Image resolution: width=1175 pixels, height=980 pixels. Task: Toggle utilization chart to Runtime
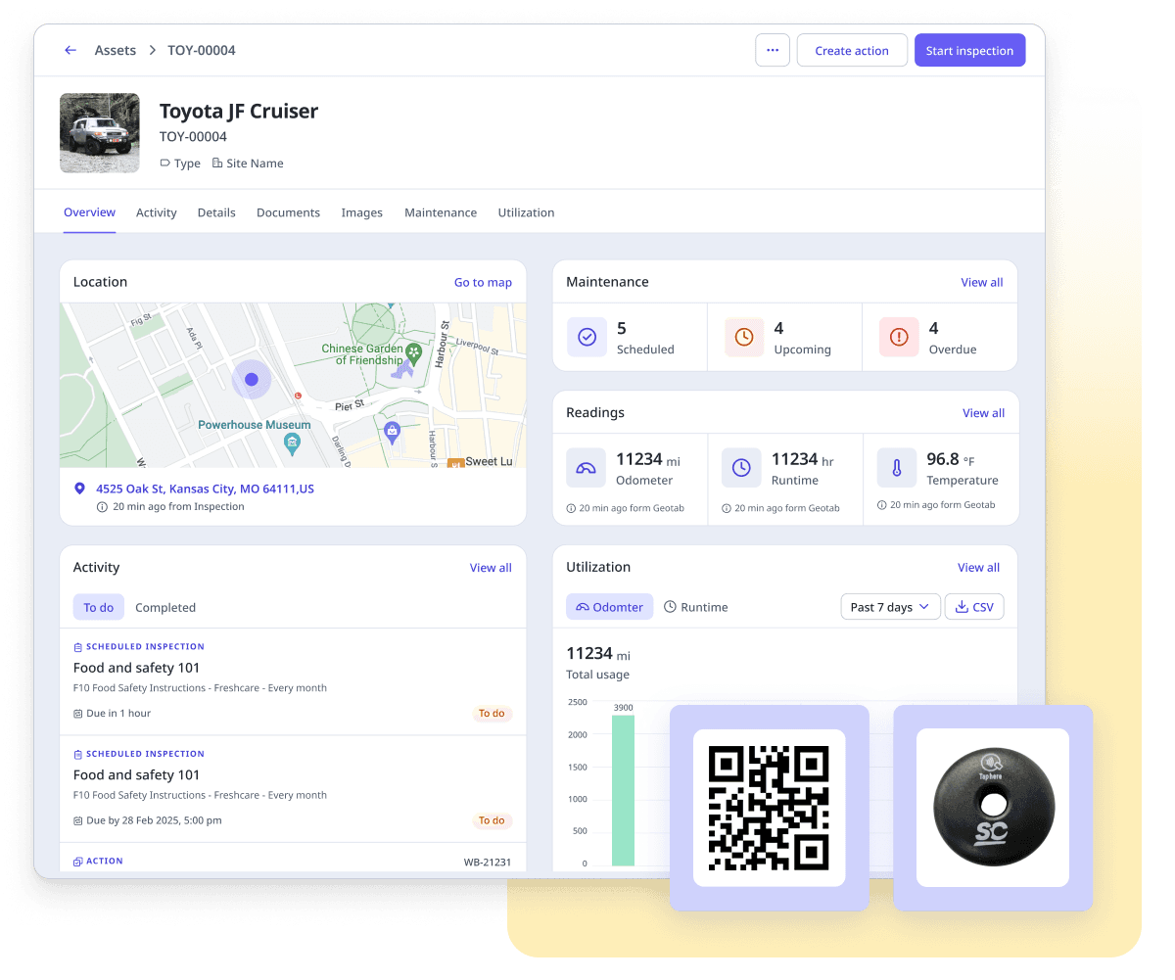pos(695,607)
